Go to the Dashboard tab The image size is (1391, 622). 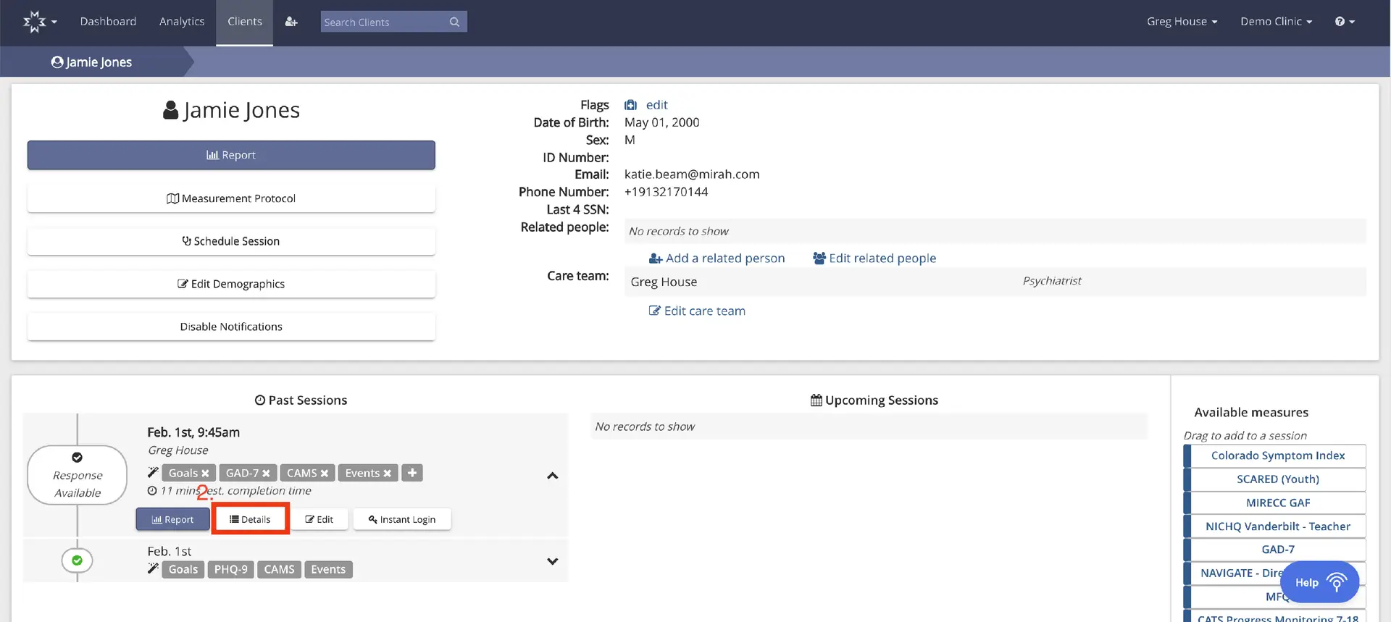(108, 22)
